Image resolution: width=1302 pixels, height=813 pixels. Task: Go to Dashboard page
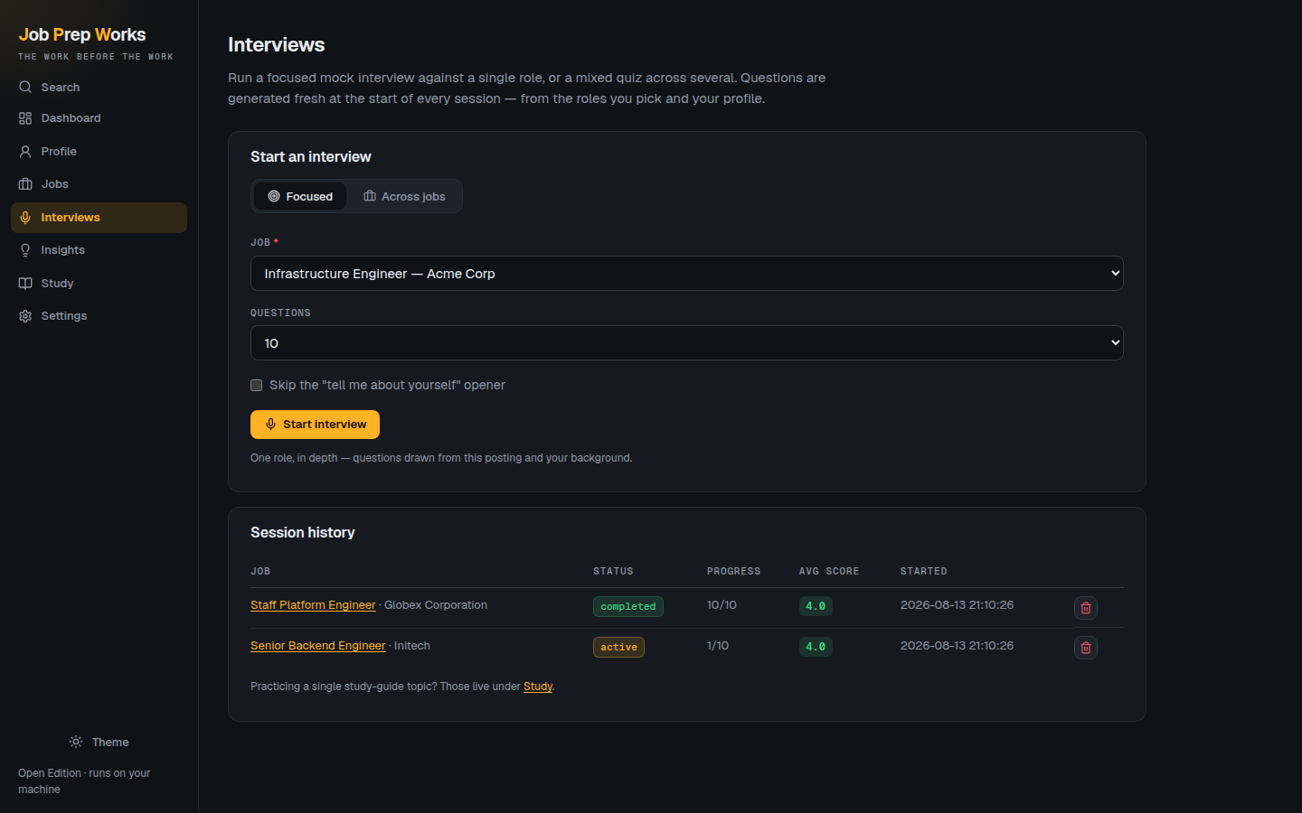(99, 118)
